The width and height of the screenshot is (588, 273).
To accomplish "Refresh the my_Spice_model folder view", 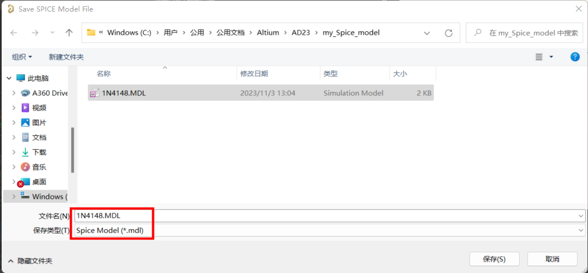I will (448, 33).
